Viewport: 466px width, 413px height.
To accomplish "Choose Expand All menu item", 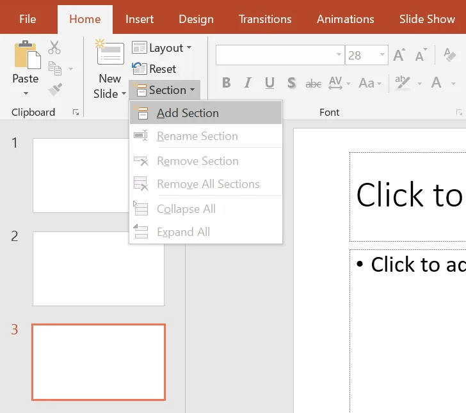I will [205, 232].
